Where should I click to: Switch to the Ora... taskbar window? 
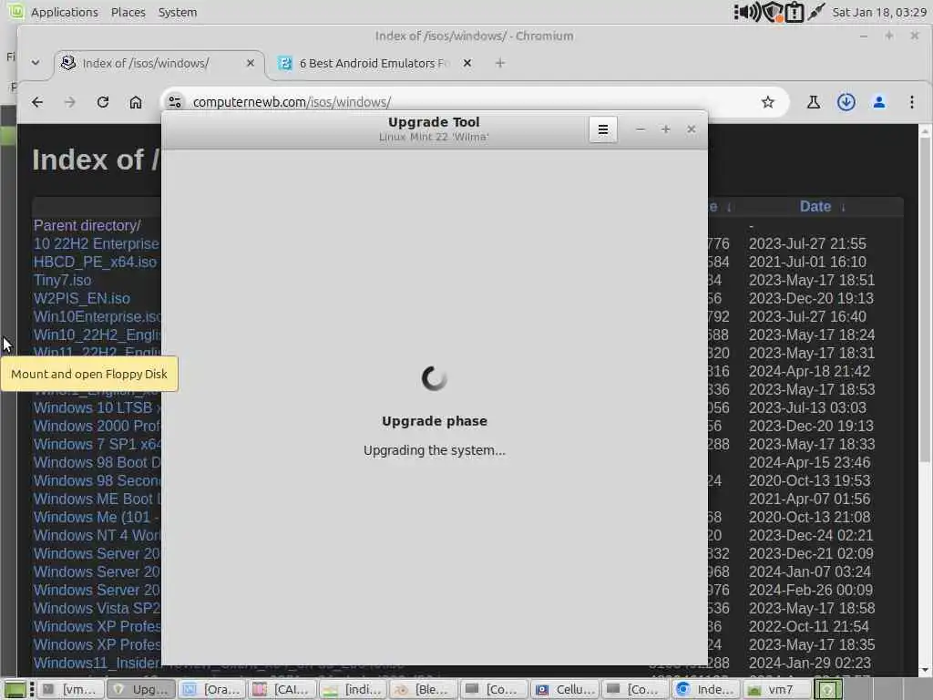[211, 689]
